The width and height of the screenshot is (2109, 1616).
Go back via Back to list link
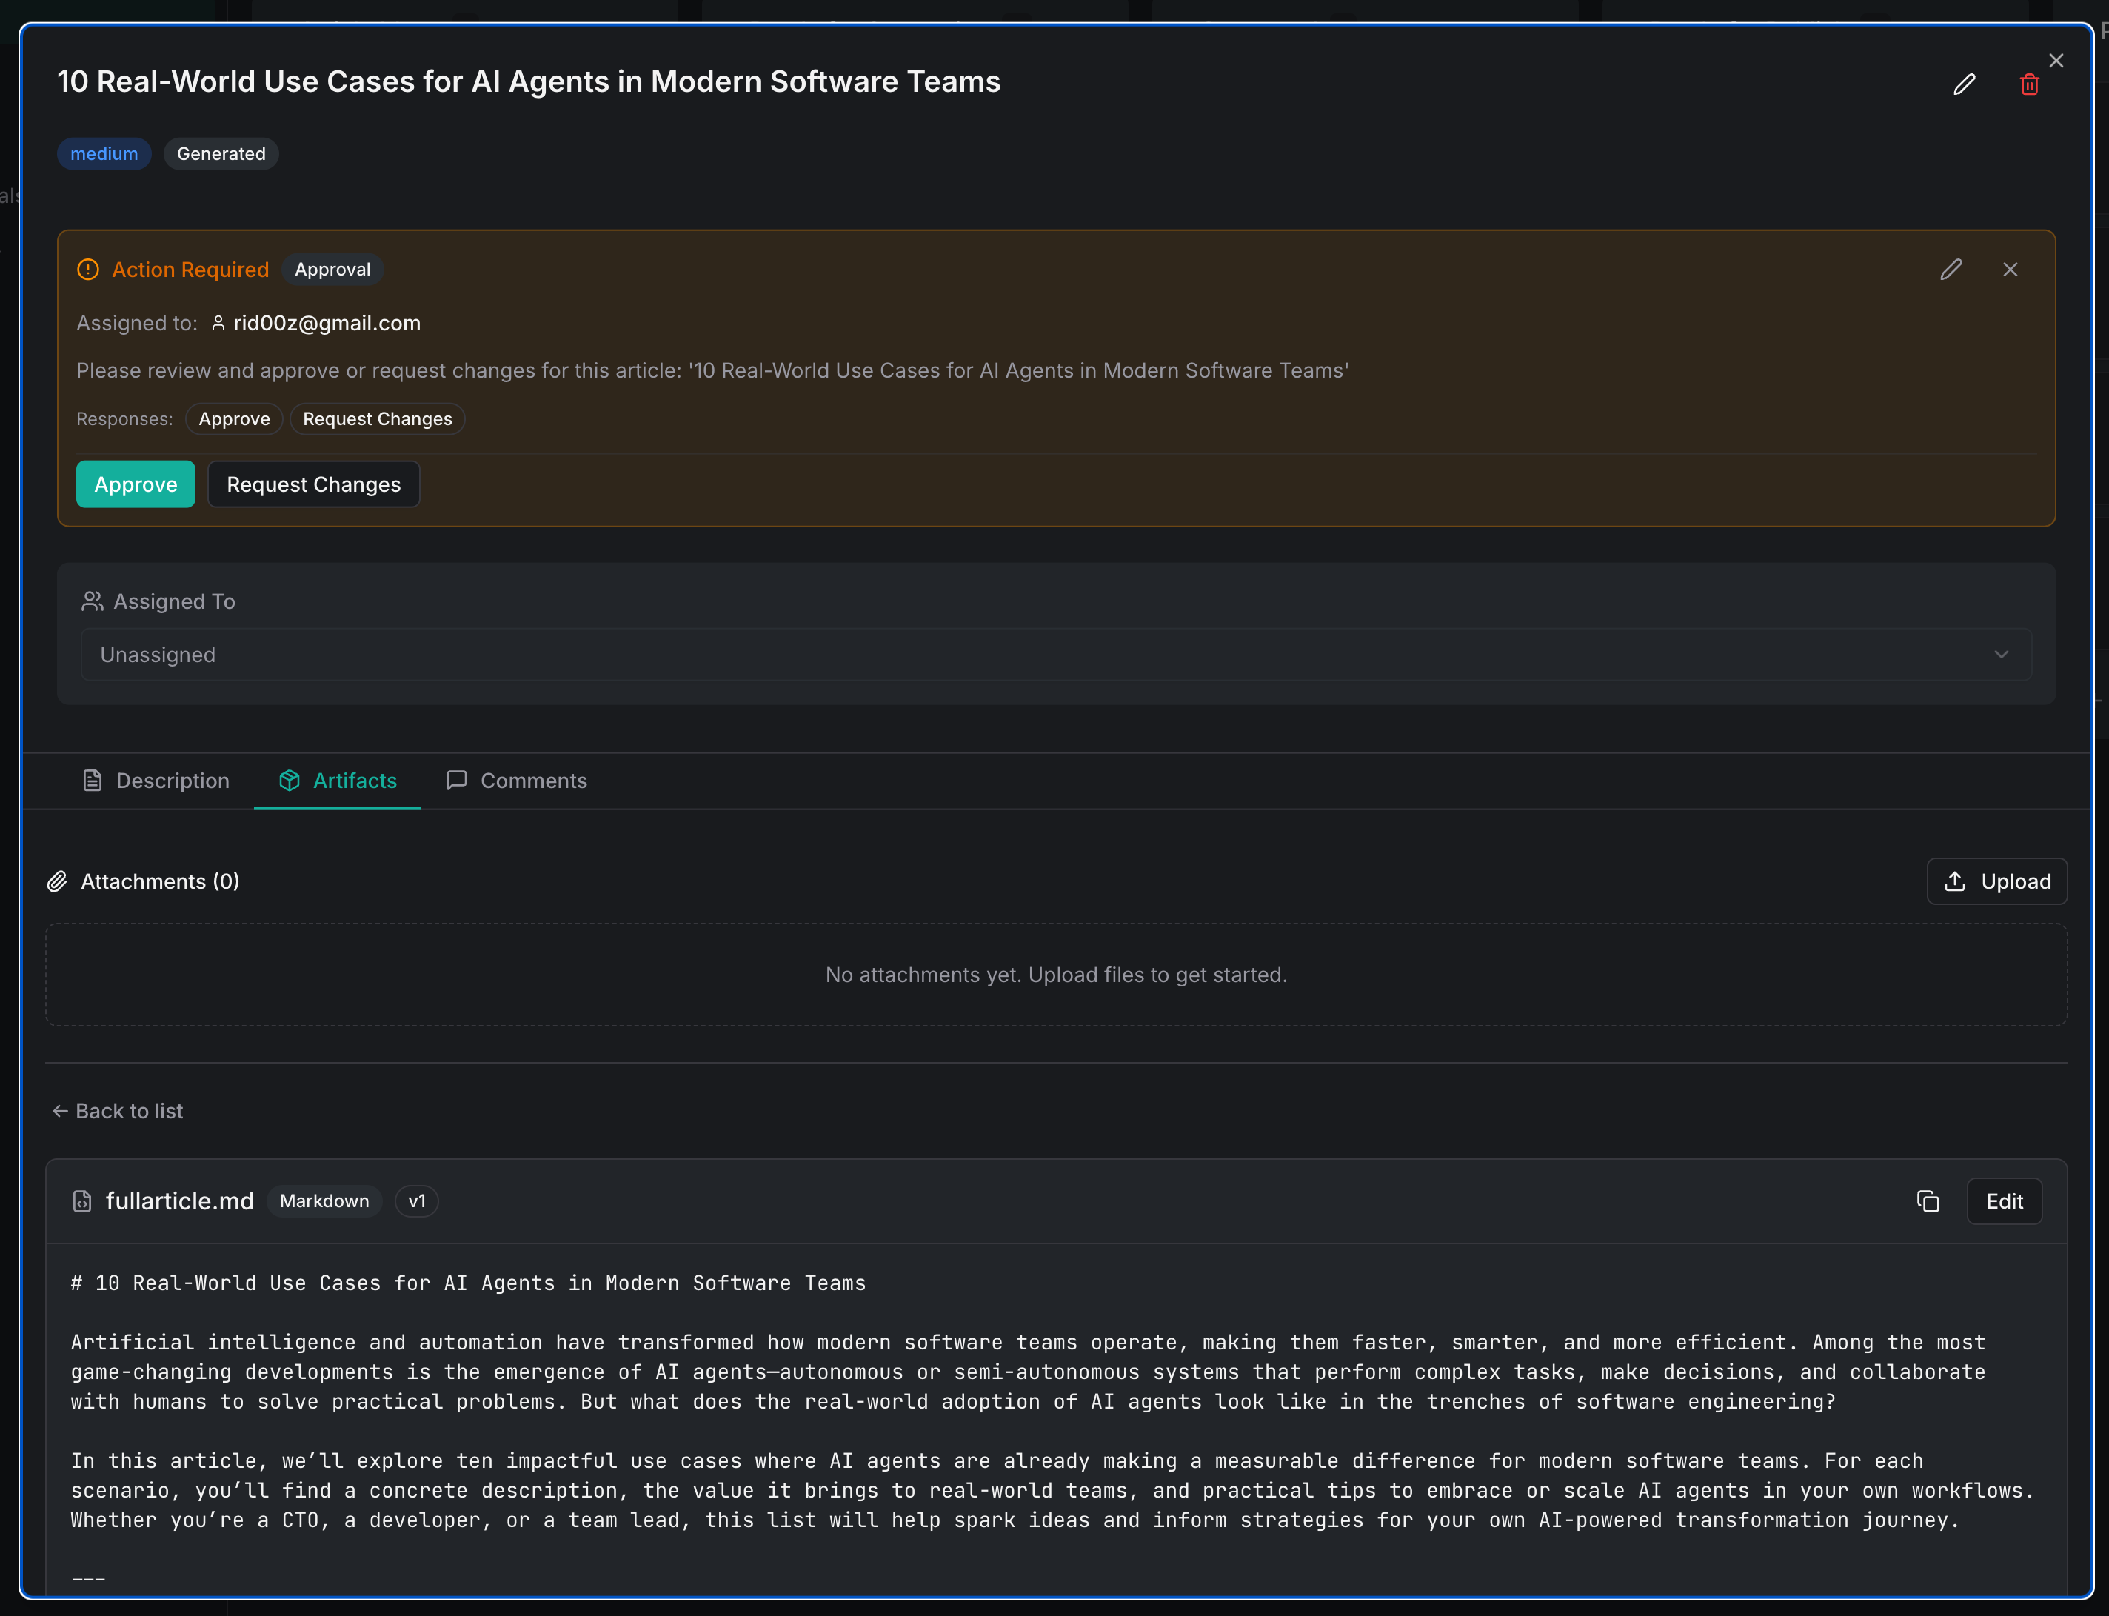(x=117, y=1111)
